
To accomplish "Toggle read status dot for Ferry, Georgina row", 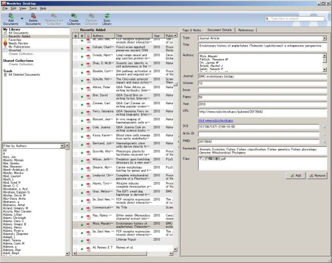I will point(82,113).
